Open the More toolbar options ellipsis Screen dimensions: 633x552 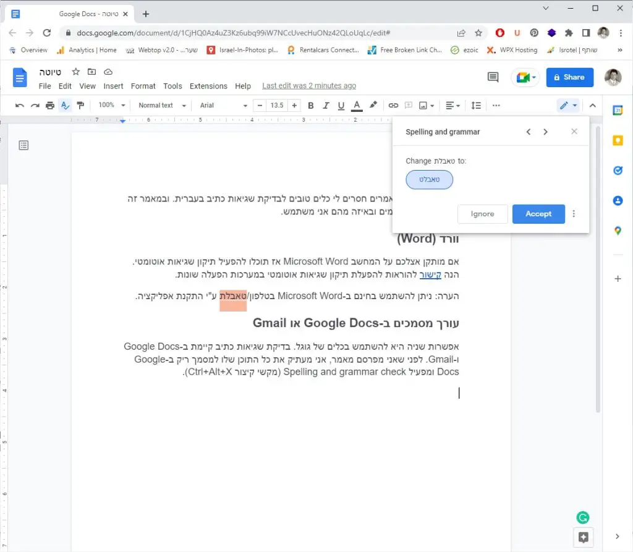[496, 105]
